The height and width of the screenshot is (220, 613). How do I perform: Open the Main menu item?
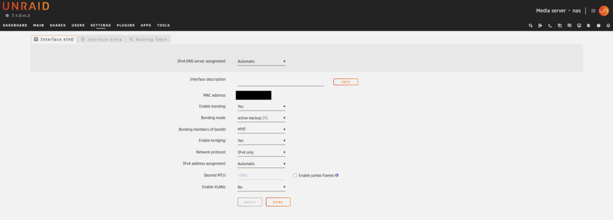pos(38,25)
